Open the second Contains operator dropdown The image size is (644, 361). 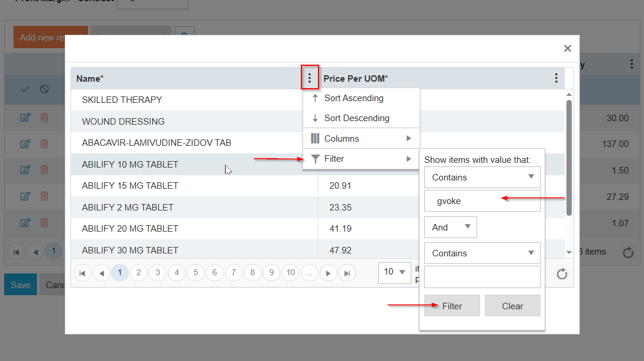pos(482,253)
